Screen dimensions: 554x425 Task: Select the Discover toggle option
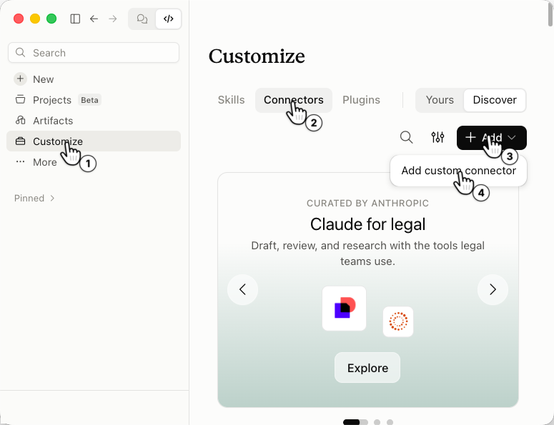pos(495,100)
